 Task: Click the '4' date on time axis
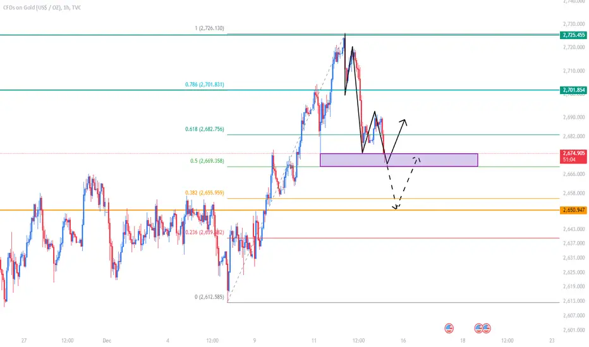tap(168, 341)
